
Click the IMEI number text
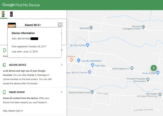[x=25, y=39]
